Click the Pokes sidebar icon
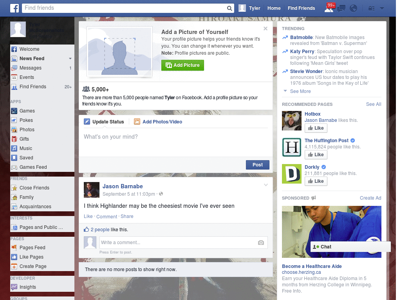This screenshot has width=401, height=300. [14, 120]
